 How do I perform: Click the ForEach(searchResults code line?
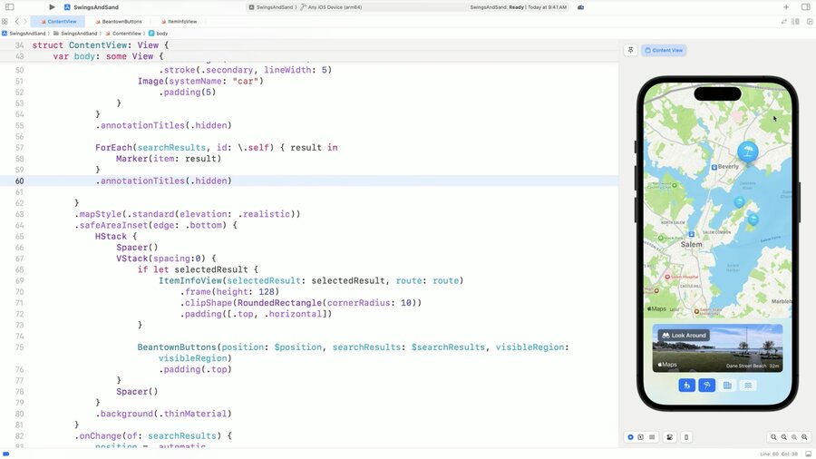point(217,148)
